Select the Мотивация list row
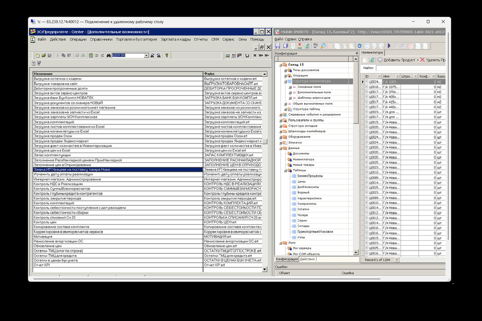Viewport: 482px width, 321px height. 118,236
